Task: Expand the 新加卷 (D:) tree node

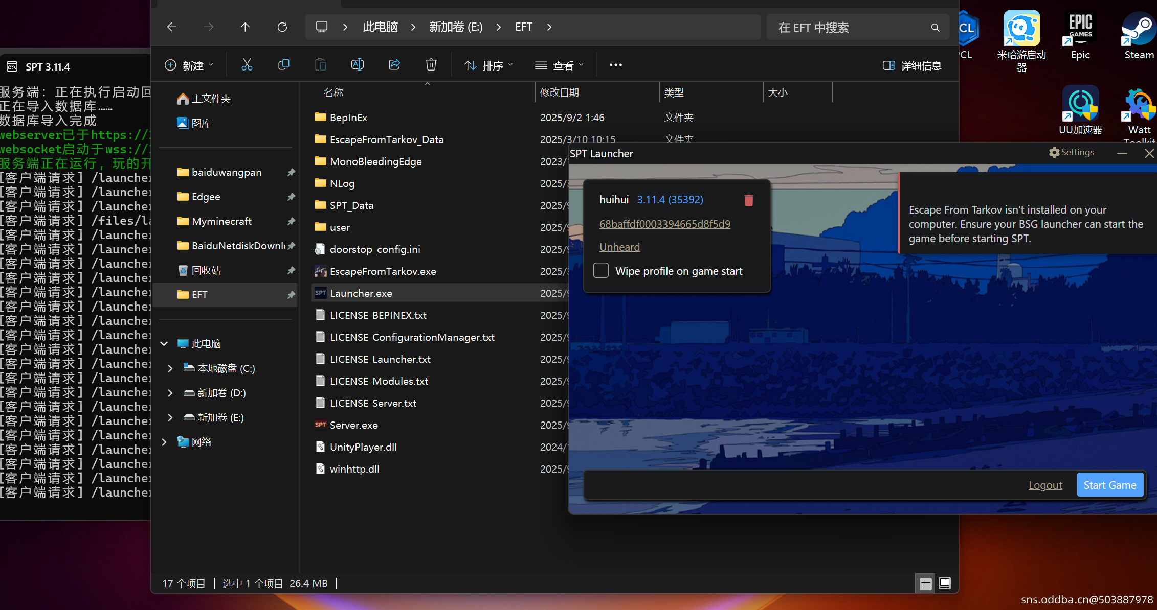Action: coord(170,393)
